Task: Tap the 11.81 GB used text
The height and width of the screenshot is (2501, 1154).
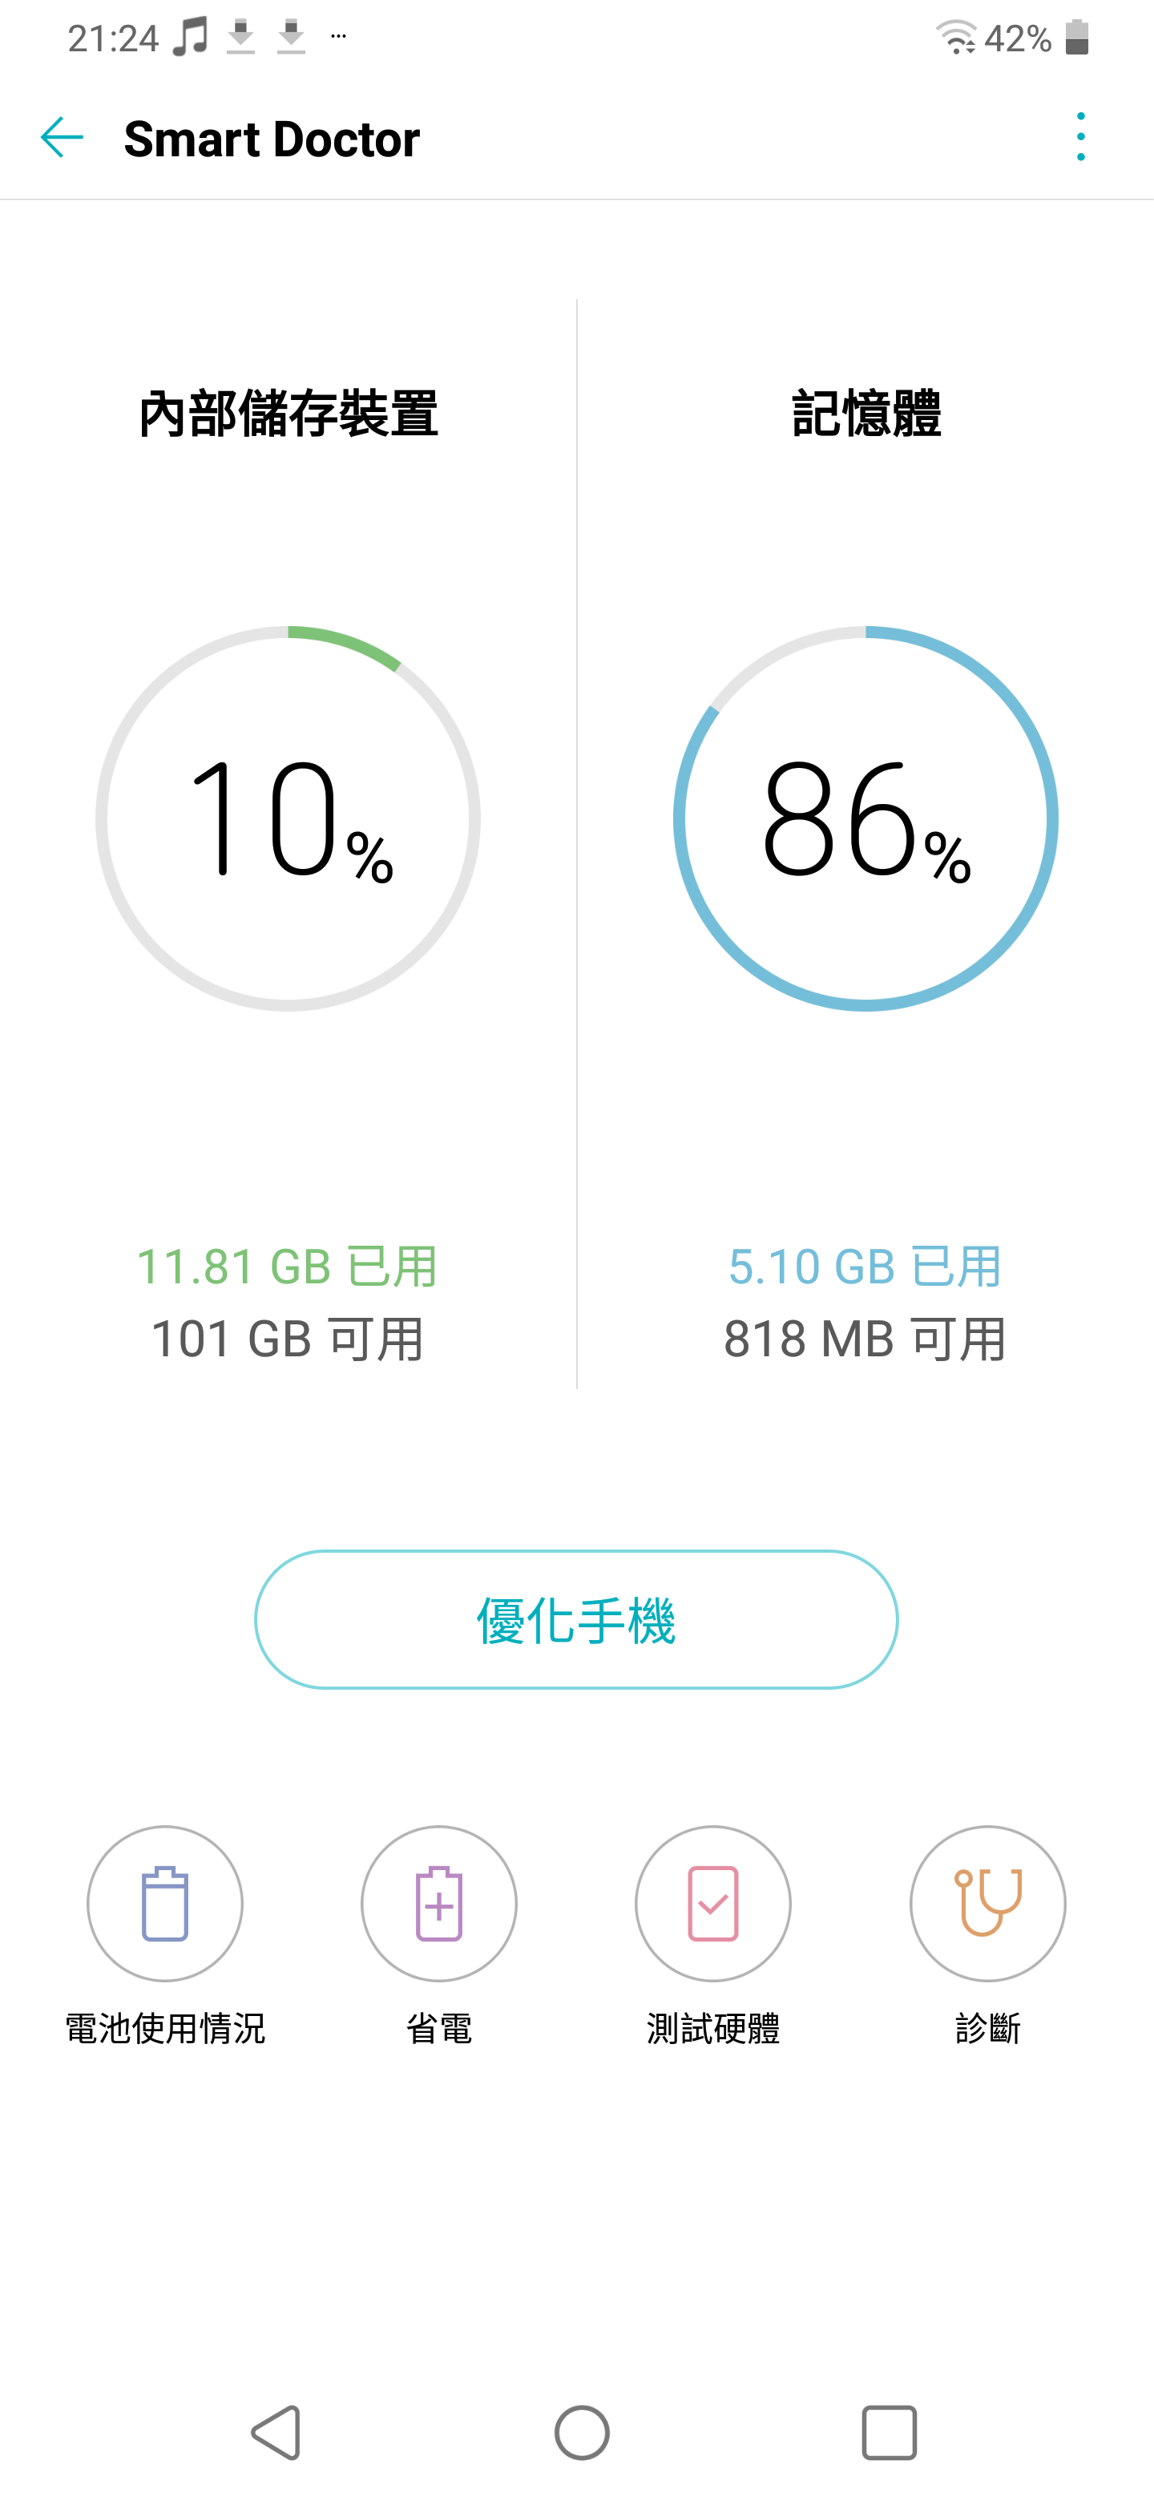Action: pos(287,1266)
